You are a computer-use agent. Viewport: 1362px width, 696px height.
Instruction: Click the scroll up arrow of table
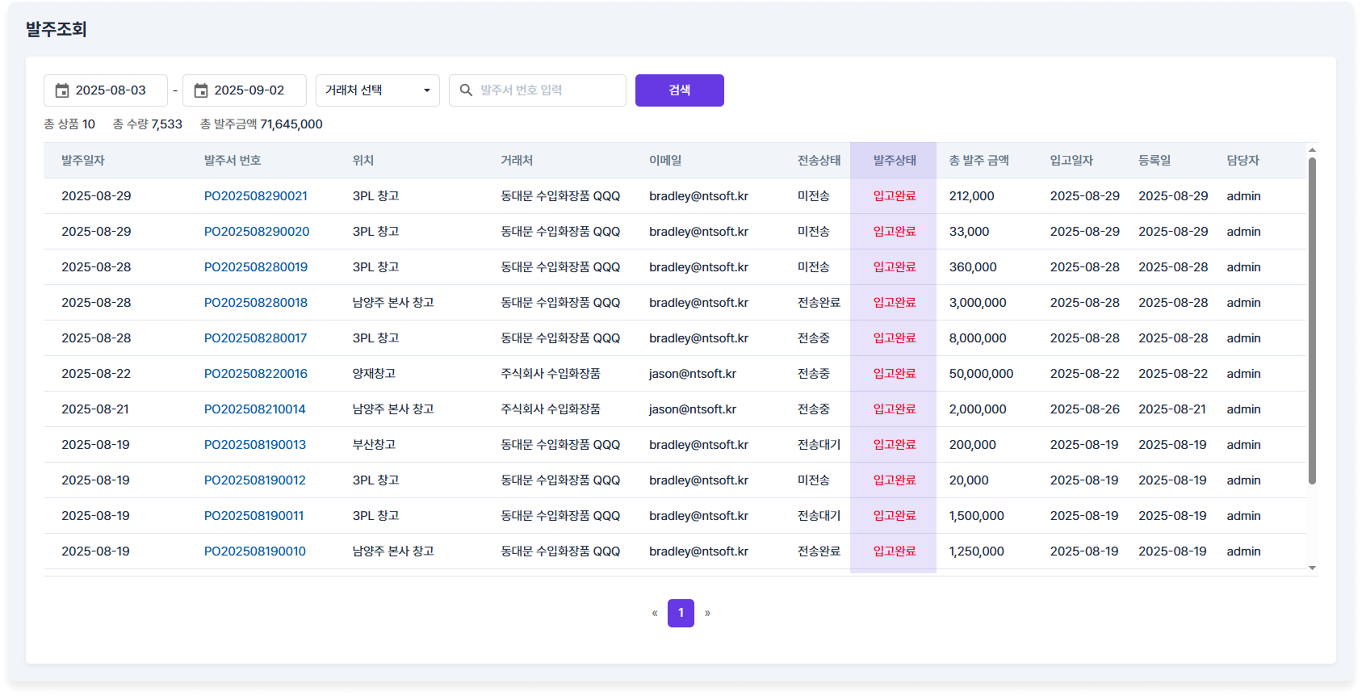pos(1312,150)
